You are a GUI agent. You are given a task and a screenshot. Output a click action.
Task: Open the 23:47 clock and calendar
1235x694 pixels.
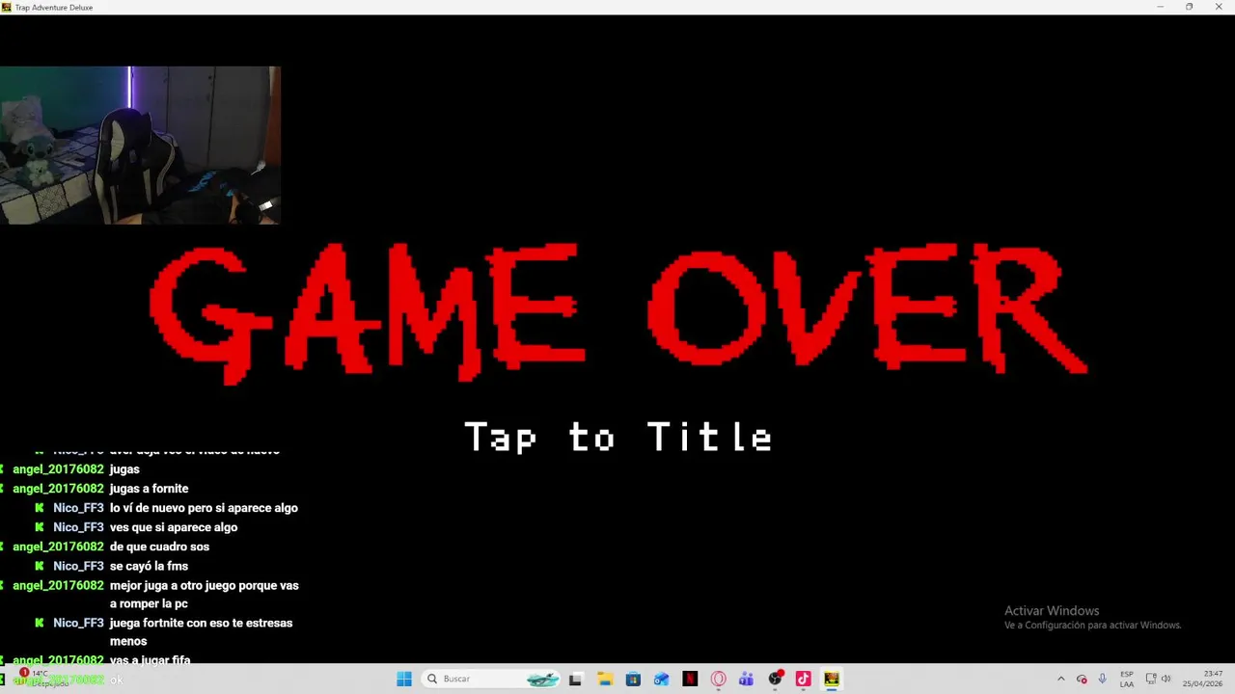[x=1204, y=679]
